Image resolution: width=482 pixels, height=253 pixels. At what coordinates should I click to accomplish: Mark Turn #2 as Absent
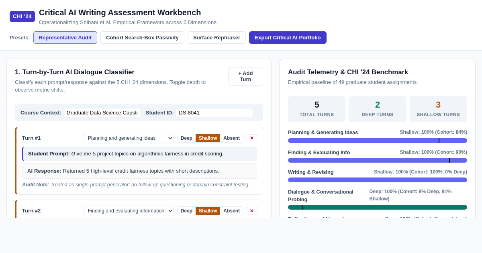pos(231,211)
